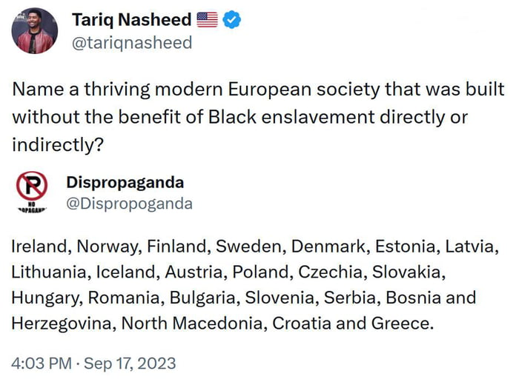Click the blue verified checkmark badge

pyautogui.click(x=232, y=20)
